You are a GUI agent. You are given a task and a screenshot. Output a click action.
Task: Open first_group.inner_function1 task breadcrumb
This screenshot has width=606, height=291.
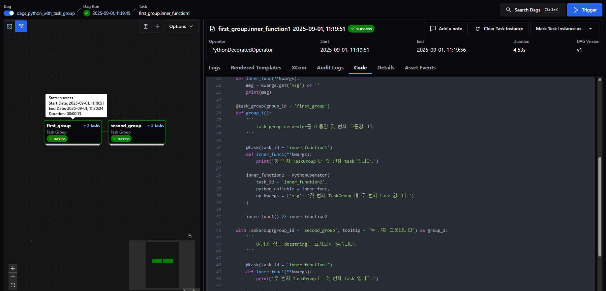[164, 13]
